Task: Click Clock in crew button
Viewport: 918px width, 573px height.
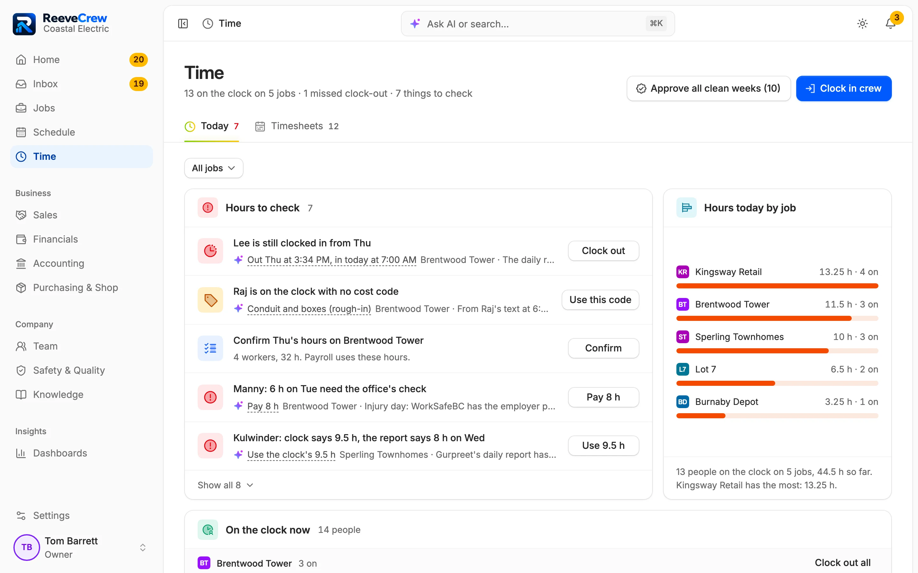Action: coord(844,88)
